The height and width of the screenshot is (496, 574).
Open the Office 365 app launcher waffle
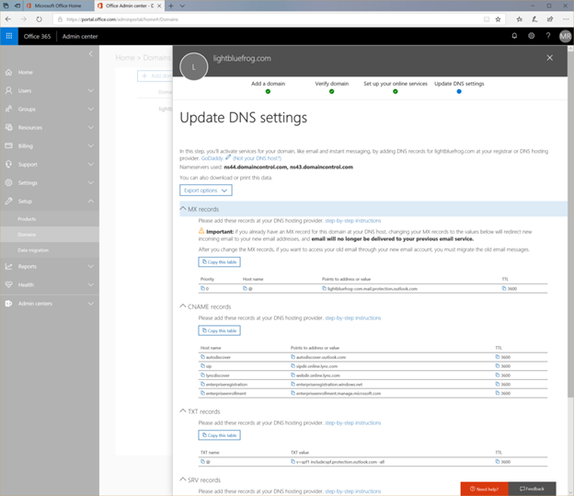point(9,36)
